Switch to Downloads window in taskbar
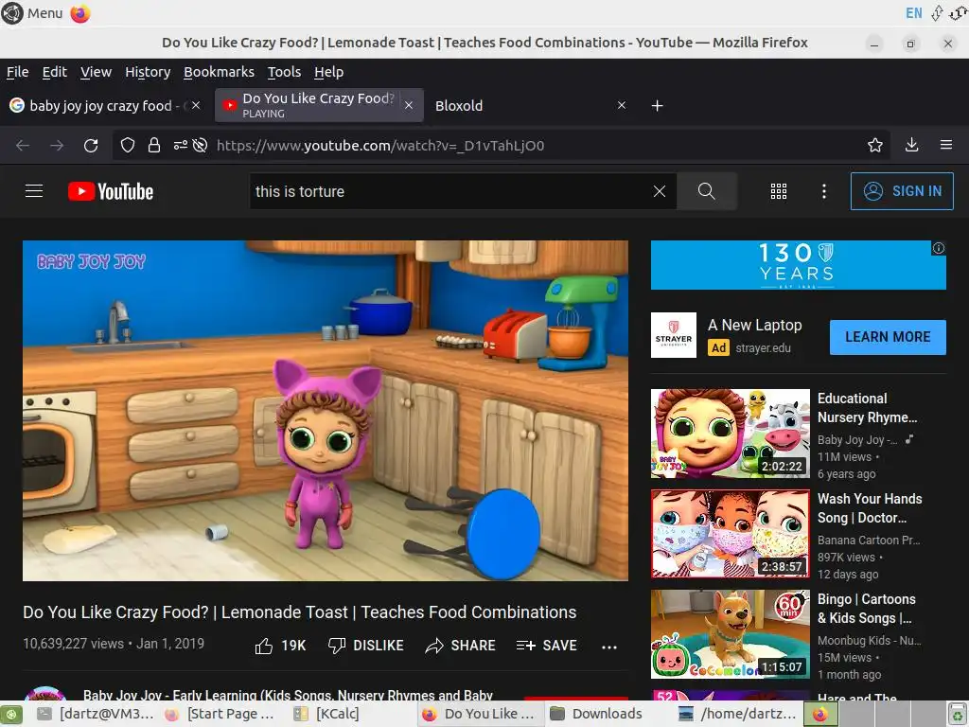 coord(607,714)
